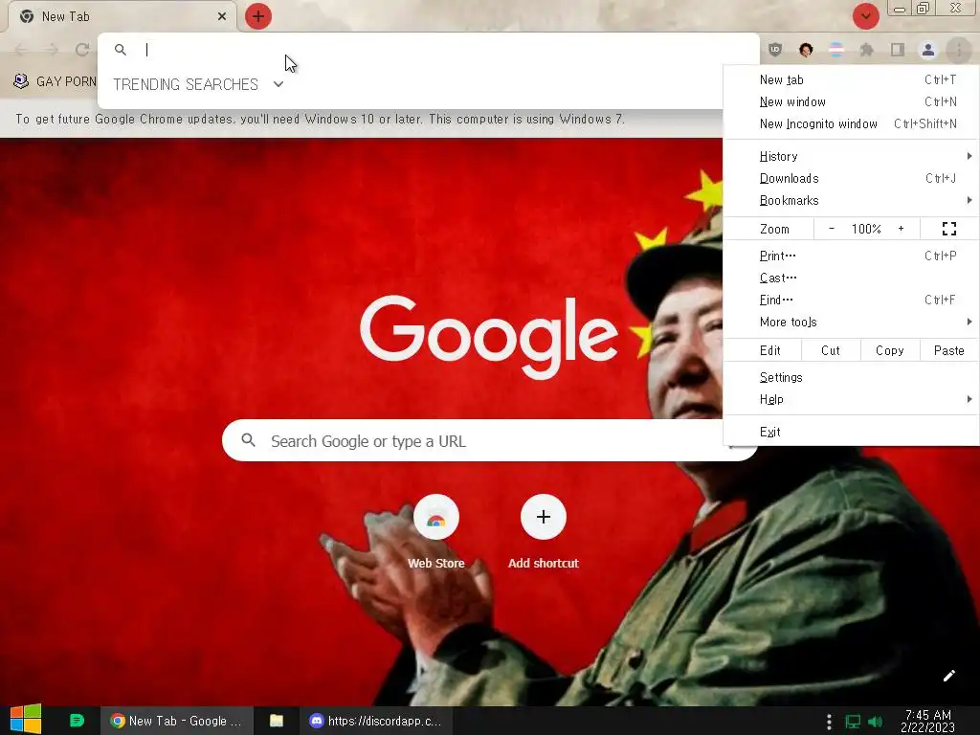Expand the Bookmarks submenu
Screen dimensions: 980x735
851,200
